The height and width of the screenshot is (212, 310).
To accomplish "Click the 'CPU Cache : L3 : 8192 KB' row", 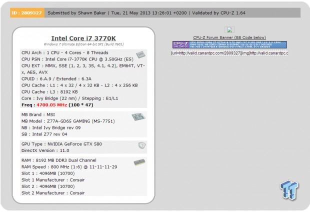I will (x=49, y=92).
